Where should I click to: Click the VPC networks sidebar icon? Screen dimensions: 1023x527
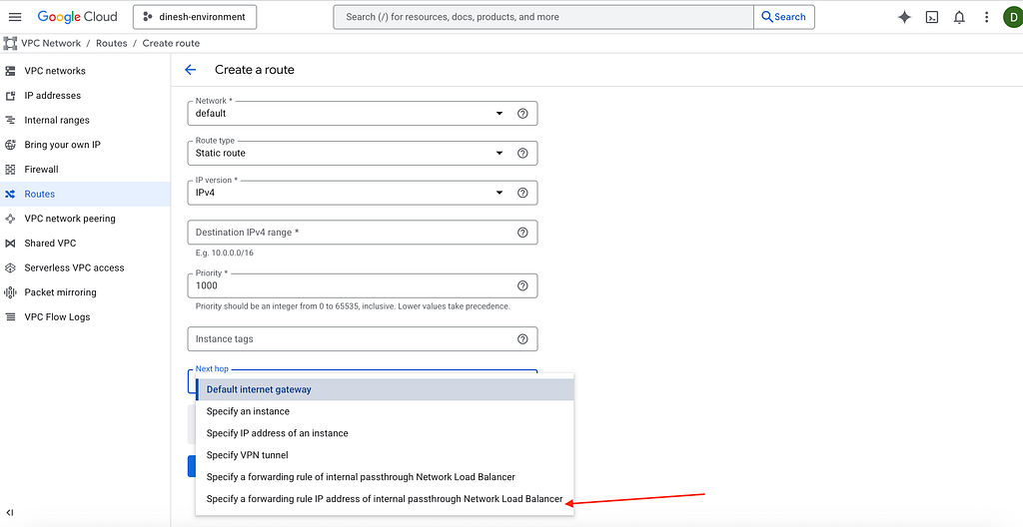[x=10, y=71]
